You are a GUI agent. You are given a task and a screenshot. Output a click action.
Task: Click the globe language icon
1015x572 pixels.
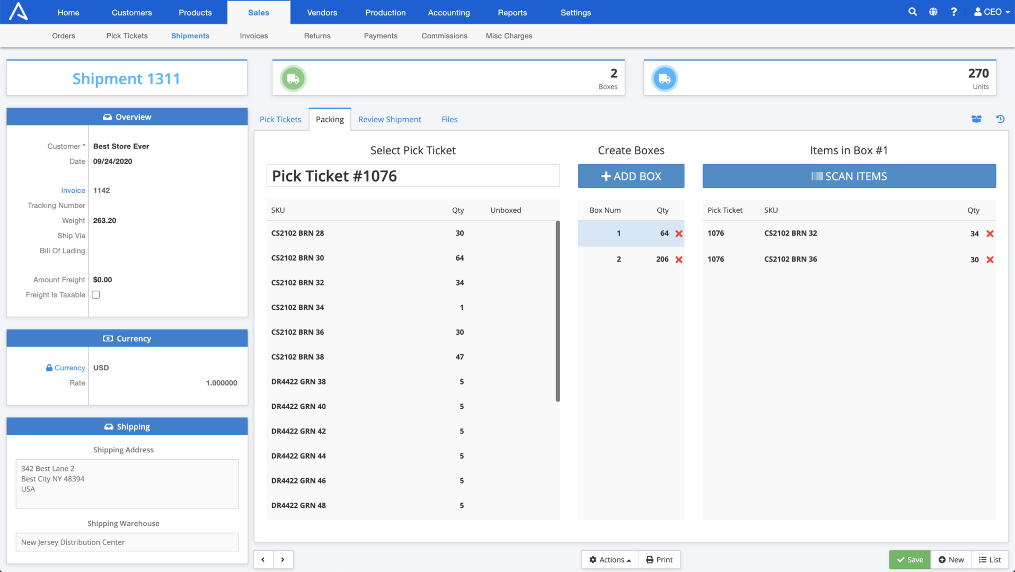tap(933, 11)
